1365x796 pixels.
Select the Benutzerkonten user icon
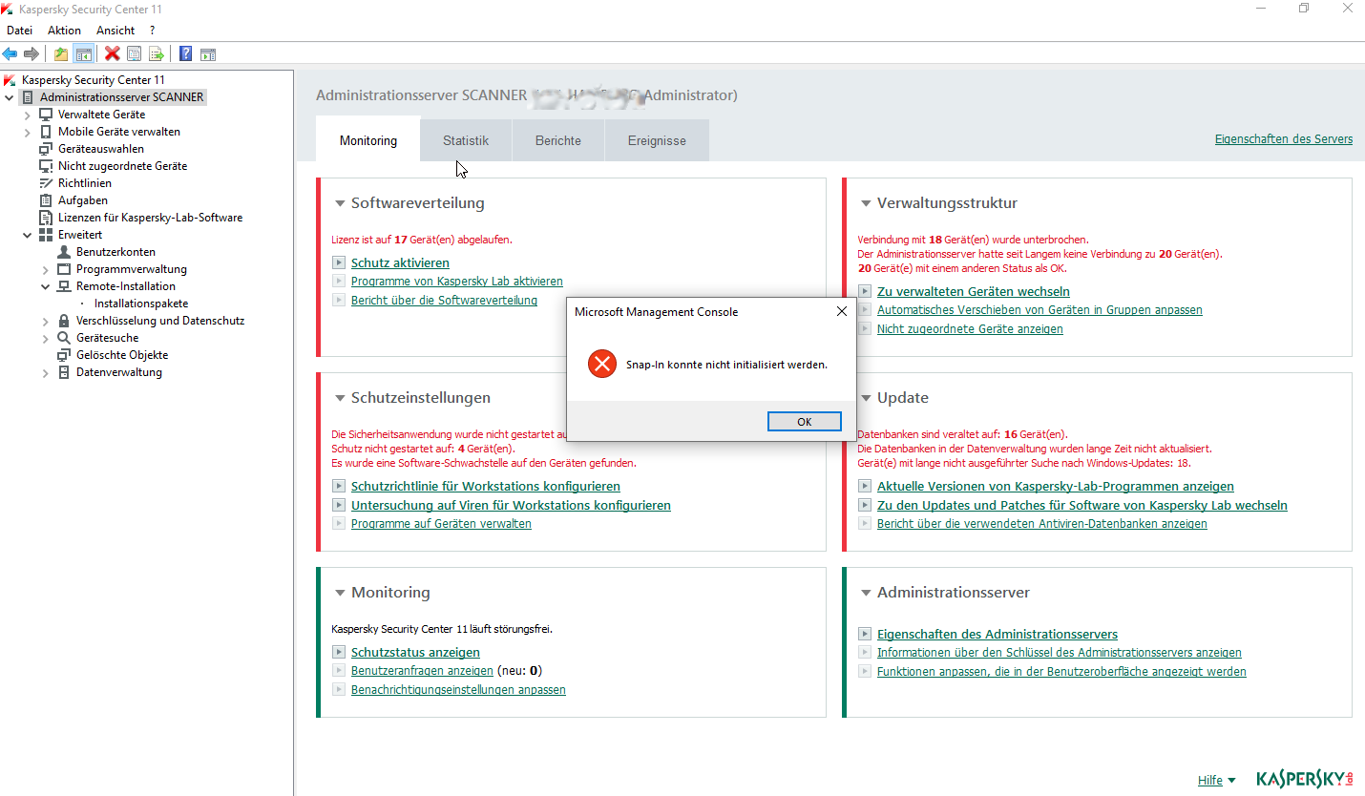64,252
